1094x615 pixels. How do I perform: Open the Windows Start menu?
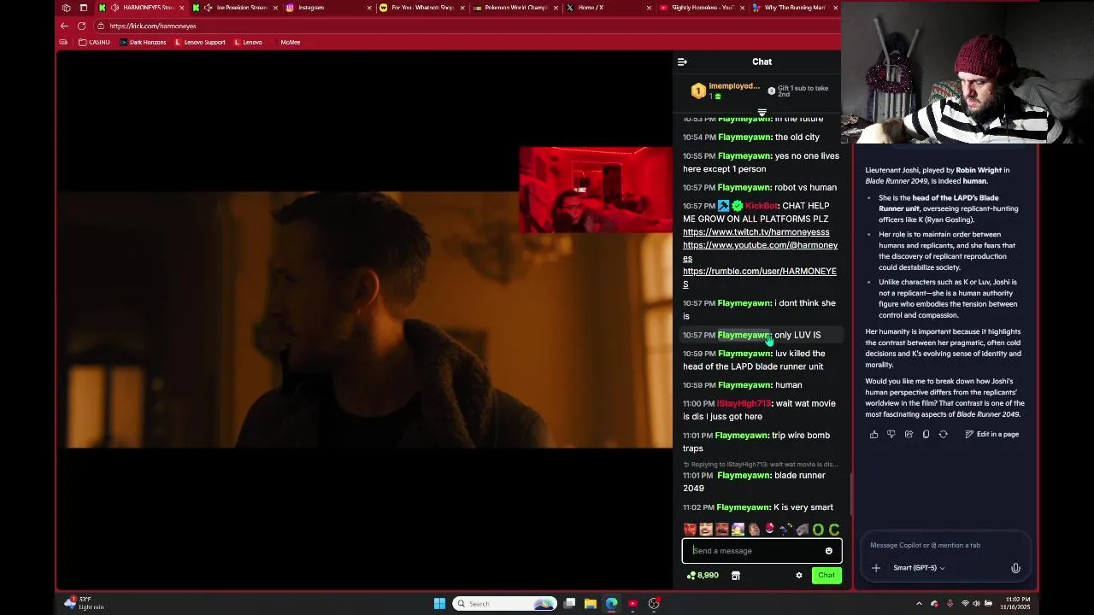tap(439, 604)
